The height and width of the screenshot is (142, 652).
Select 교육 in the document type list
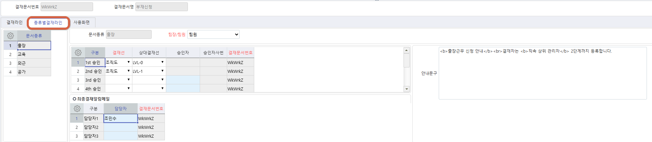pyautogui.click(x=34, y=54)
